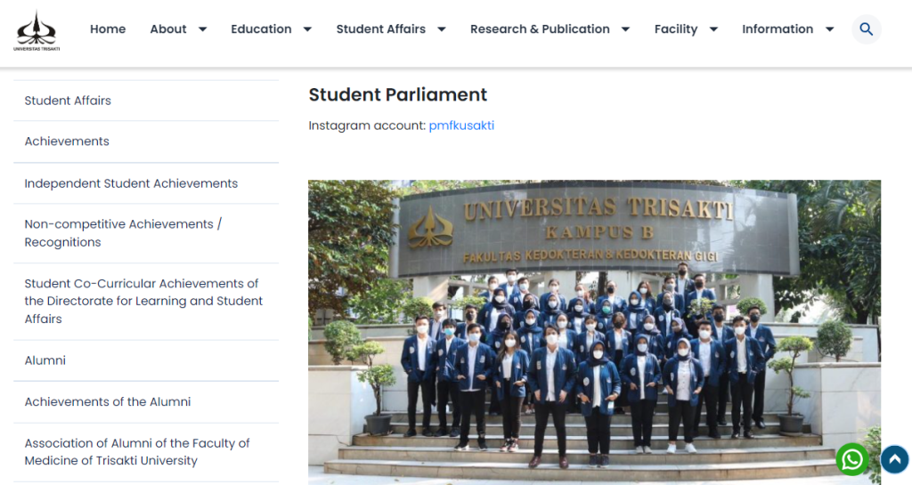The image size is (912, 485).
Task: Click the Student Parliament group photo
Action: 594,332
